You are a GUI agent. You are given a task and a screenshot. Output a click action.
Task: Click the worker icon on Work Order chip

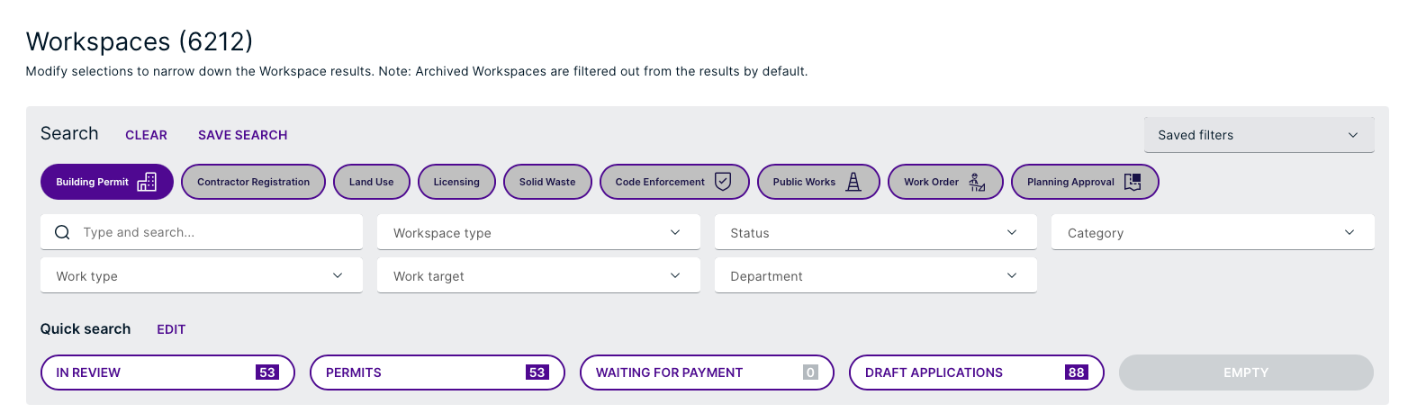(977, 182)
